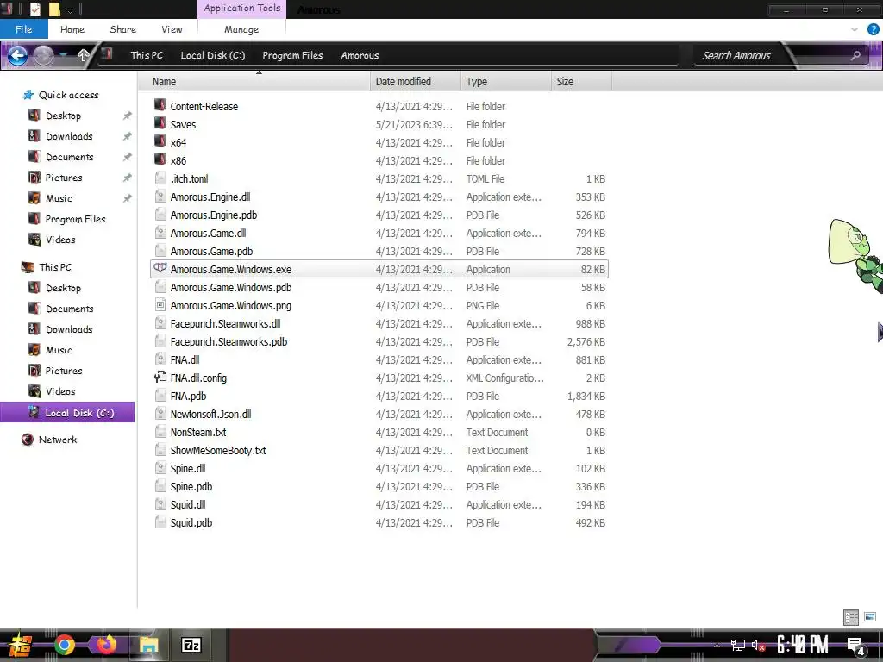Click the taskbar clock showing 6:40 PM
The height and width of the screenshot is (662, 883).
click(803, 645)
